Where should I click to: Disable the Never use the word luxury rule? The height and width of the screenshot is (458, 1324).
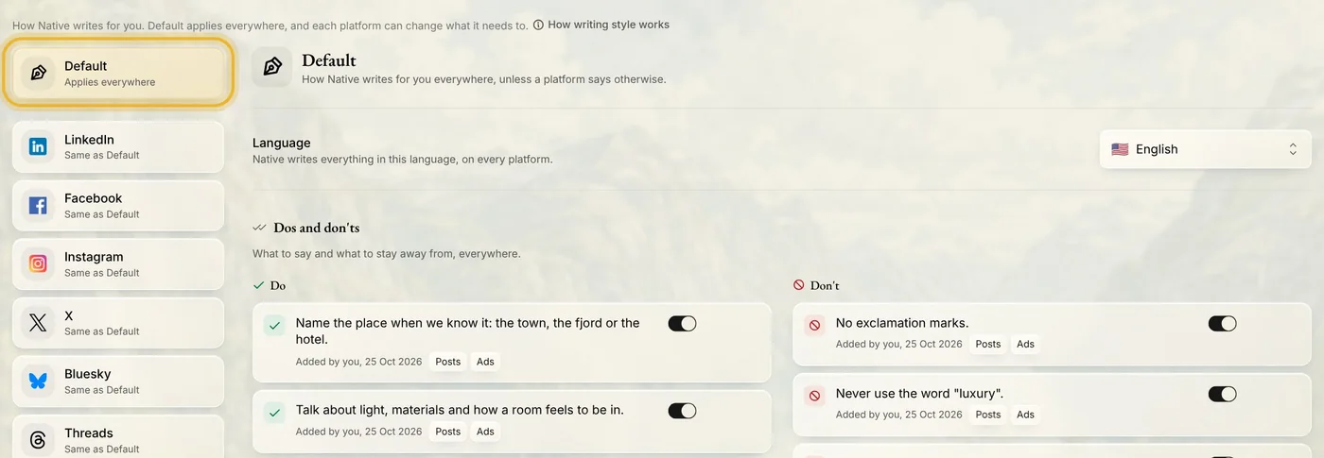coord(1222,394)
